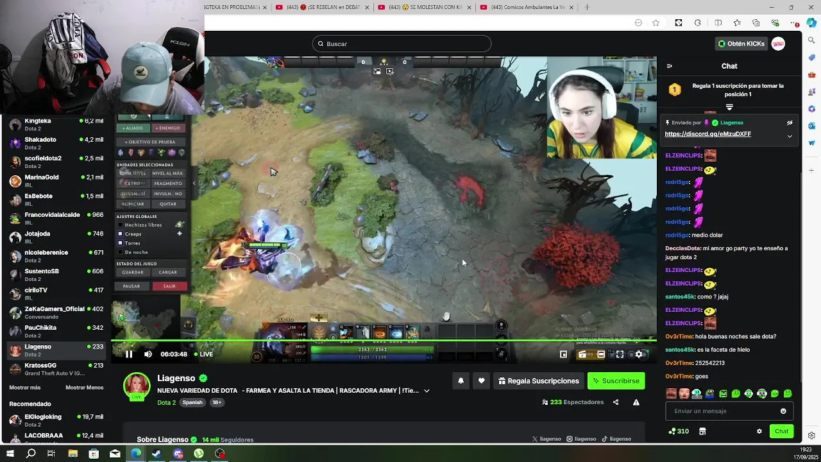821x462 pixels.
Task: Click the PAUSAR button in game panel
Action: [x=131, y=286]
